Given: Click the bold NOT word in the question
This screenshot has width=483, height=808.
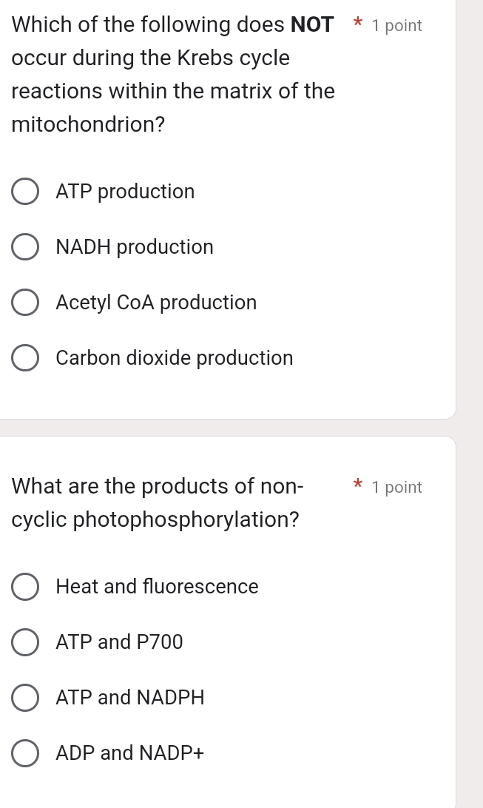Looking at the screenshot, I should 314,24.
